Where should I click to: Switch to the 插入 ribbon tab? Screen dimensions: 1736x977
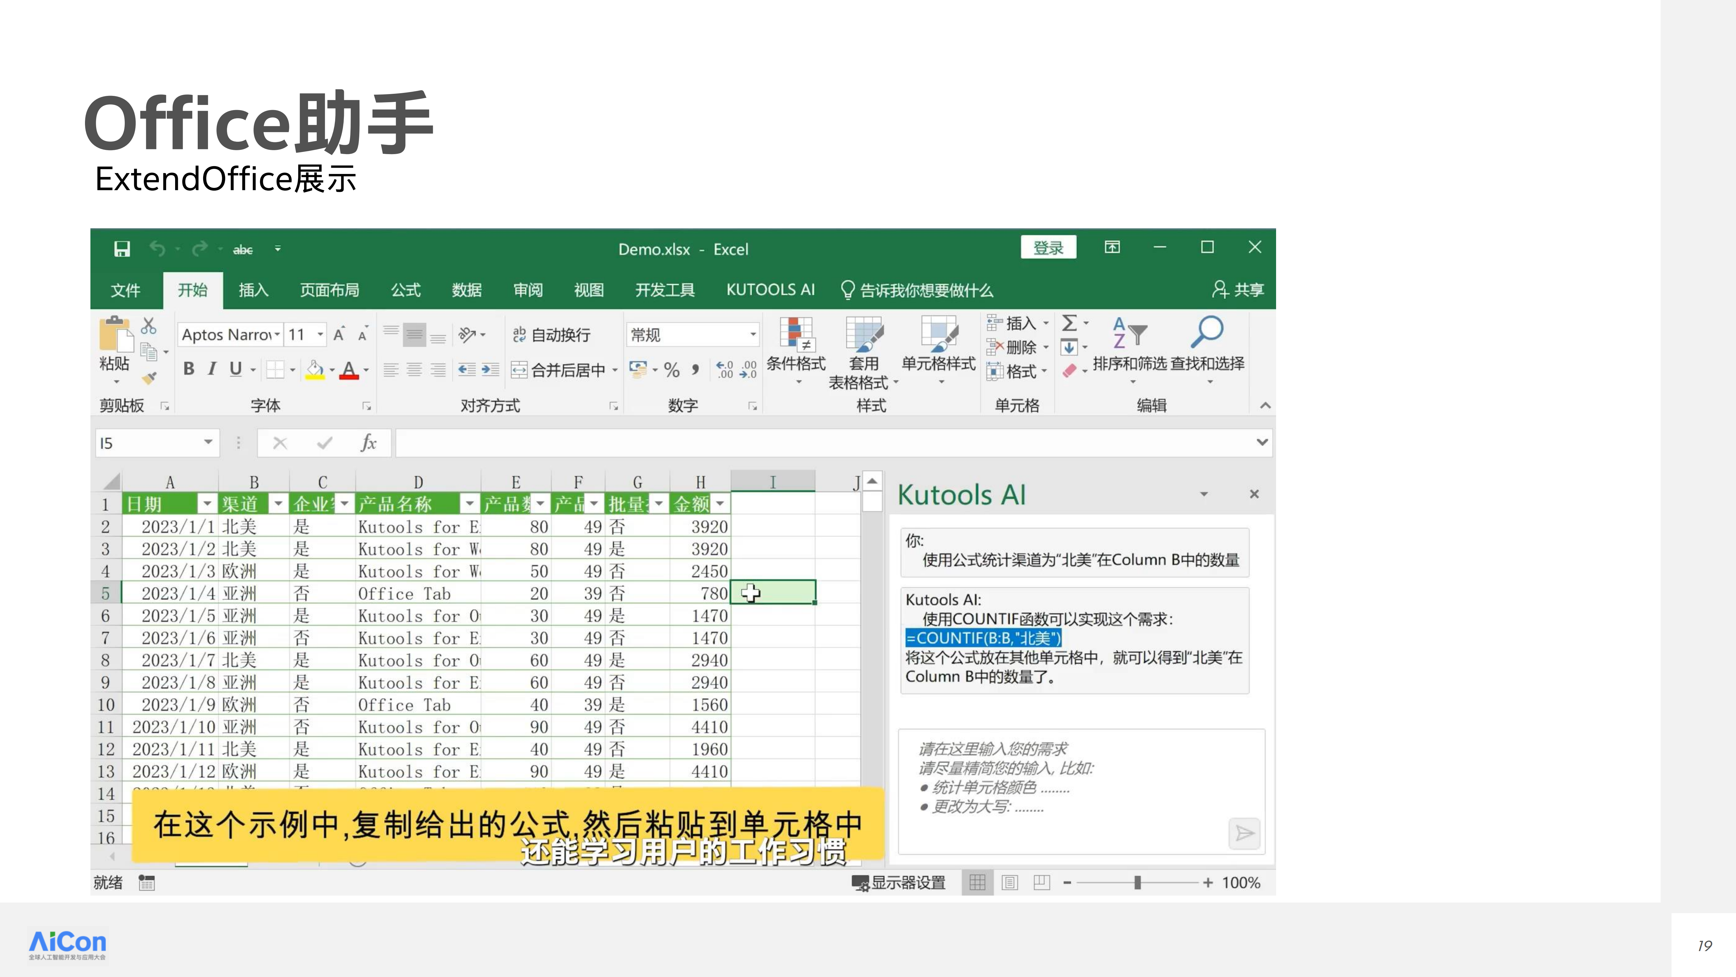pos(253,291)
